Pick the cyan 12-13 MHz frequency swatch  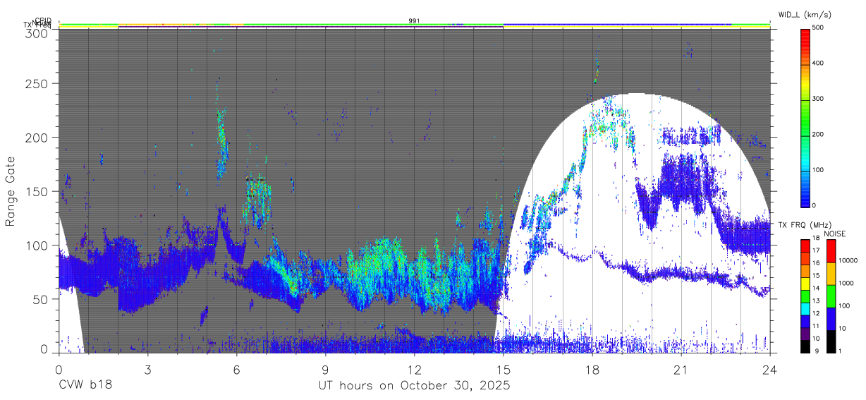tap(805, 310)
